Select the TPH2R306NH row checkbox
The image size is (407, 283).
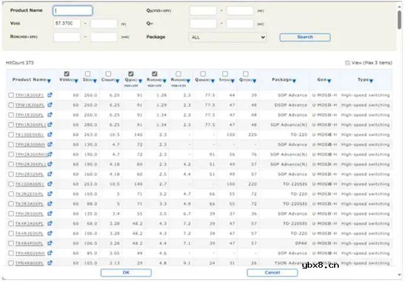coord(11,144)
